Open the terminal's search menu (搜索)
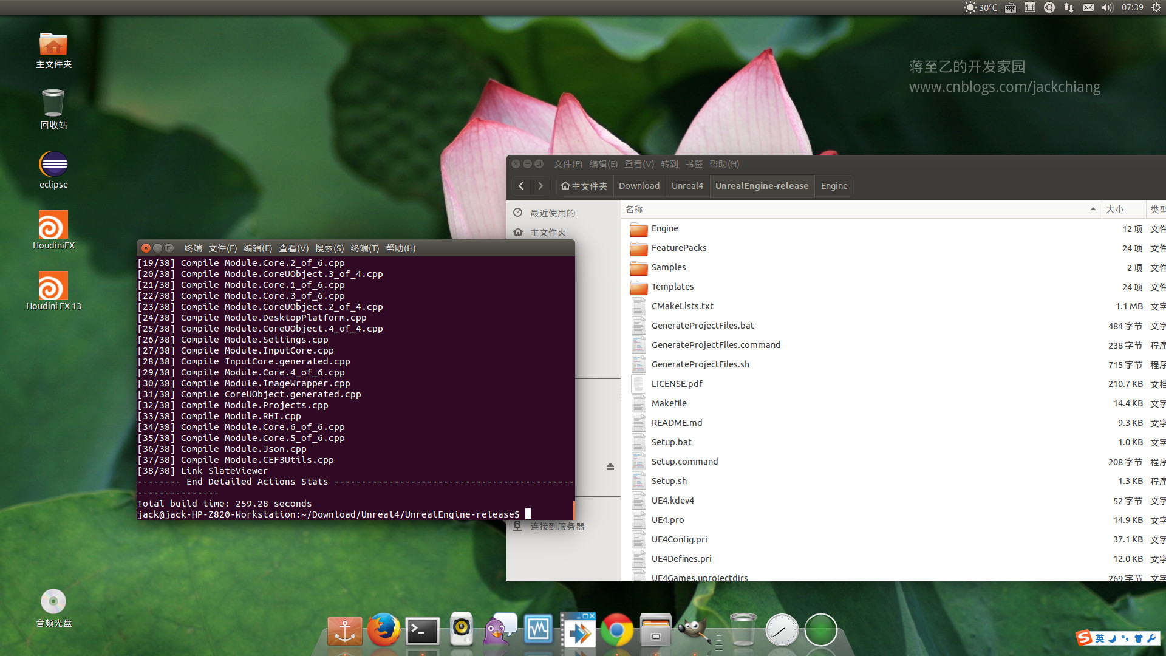This screenshot has width=1166, height=656. (x=329, y=248)
